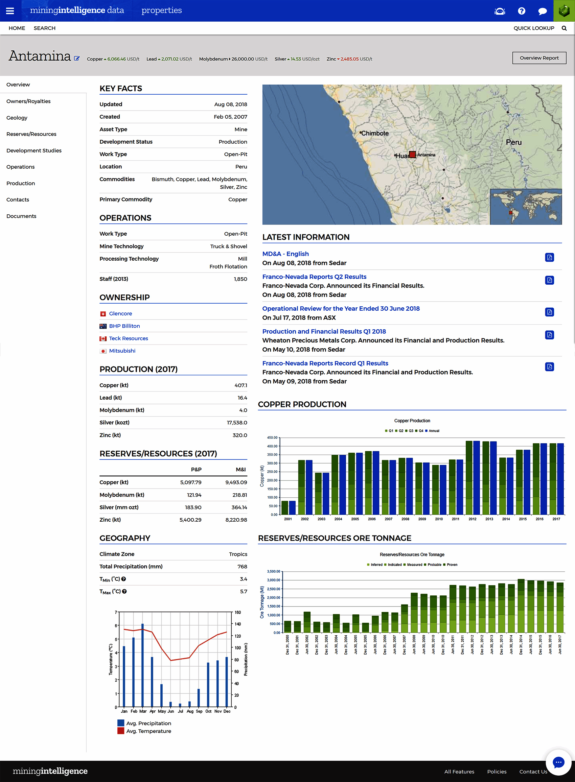The height and width of the screenshot is (782, 575).
Task: Select SEARCH in the top navigation
Action: pos(44,28)
